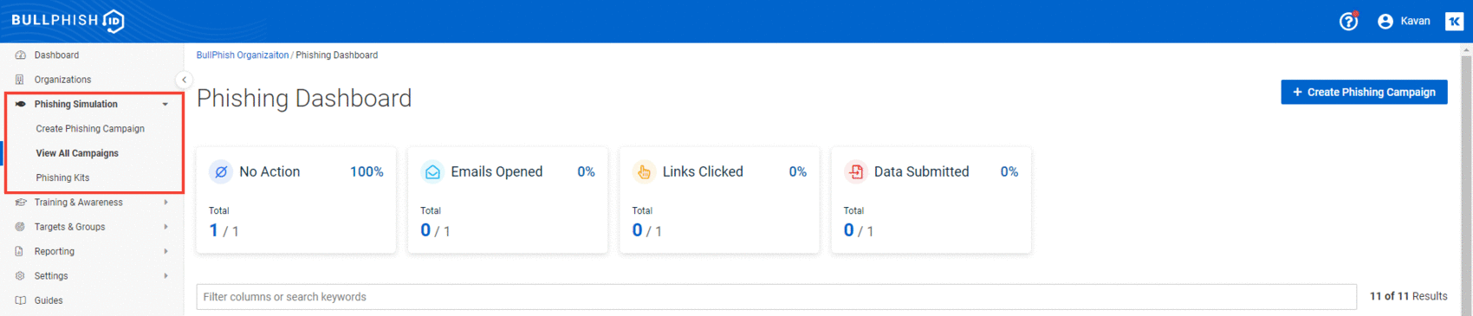Click the Kavan user account icon

coord(1385,22)
